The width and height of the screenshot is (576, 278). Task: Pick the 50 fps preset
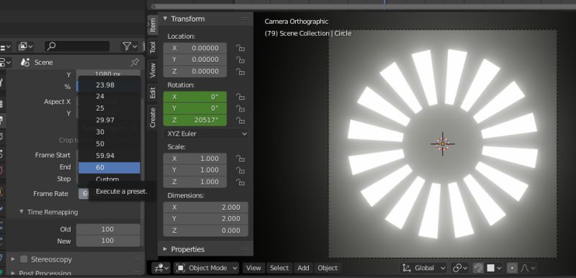(109, 144)
